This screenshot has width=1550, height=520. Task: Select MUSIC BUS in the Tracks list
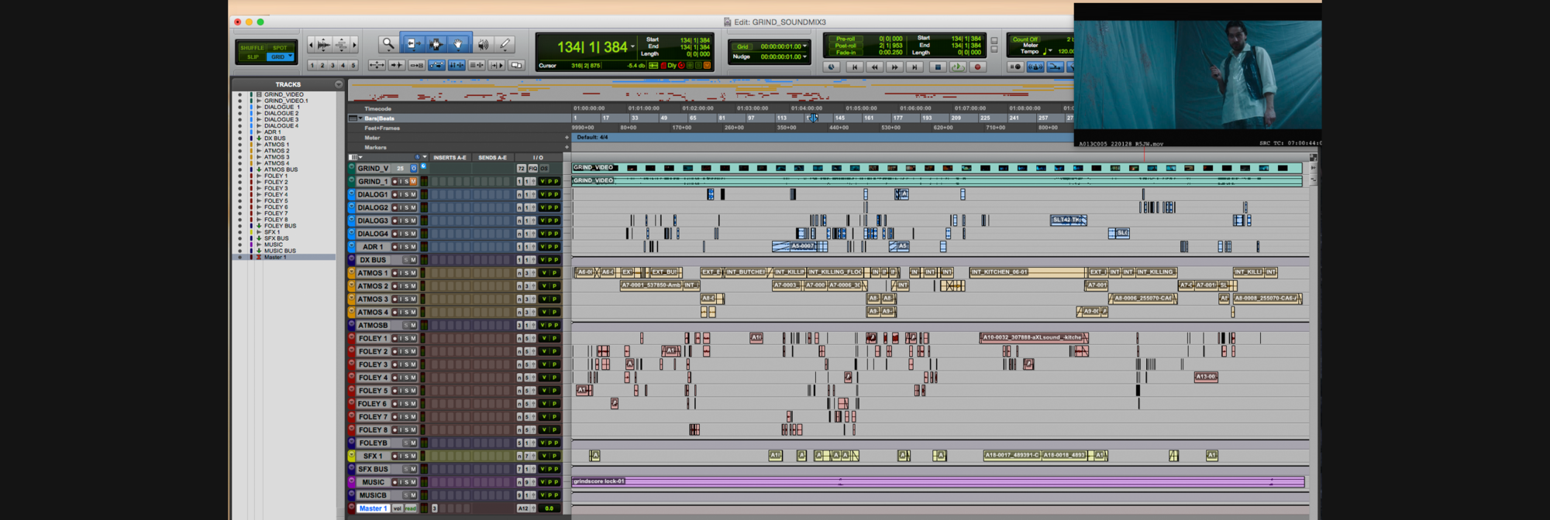pos(280,251)
